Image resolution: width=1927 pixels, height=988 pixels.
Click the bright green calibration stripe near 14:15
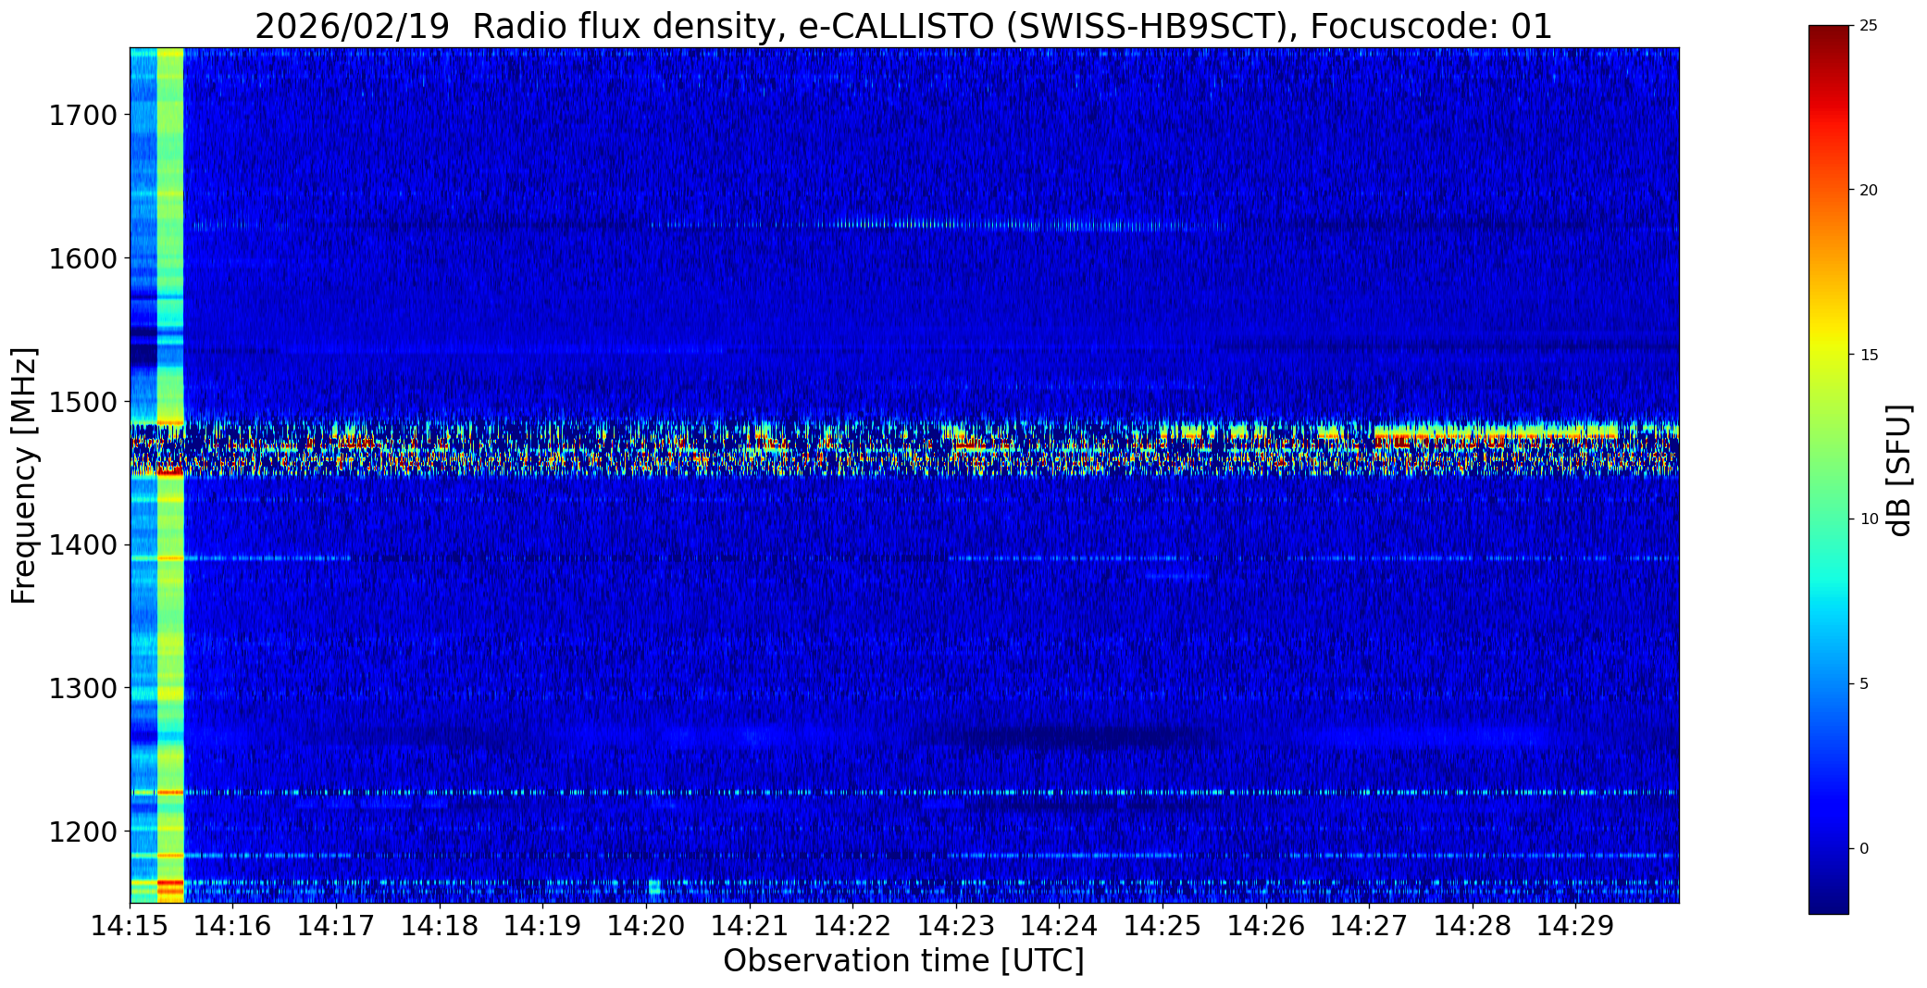coord(170,475)
